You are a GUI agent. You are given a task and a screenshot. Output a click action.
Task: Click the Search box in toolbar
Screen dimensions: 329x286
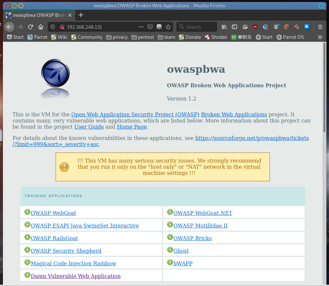pyautogui.click(x=197, y=27)
